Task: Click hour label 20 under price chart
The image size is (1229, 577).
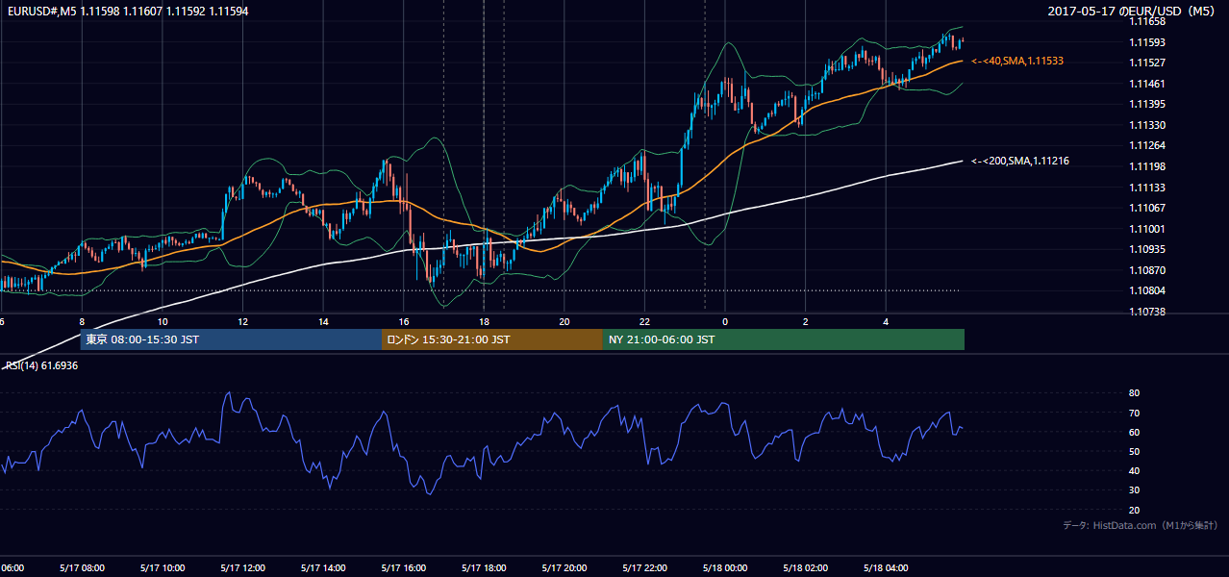Action: [x=564, y=321]
